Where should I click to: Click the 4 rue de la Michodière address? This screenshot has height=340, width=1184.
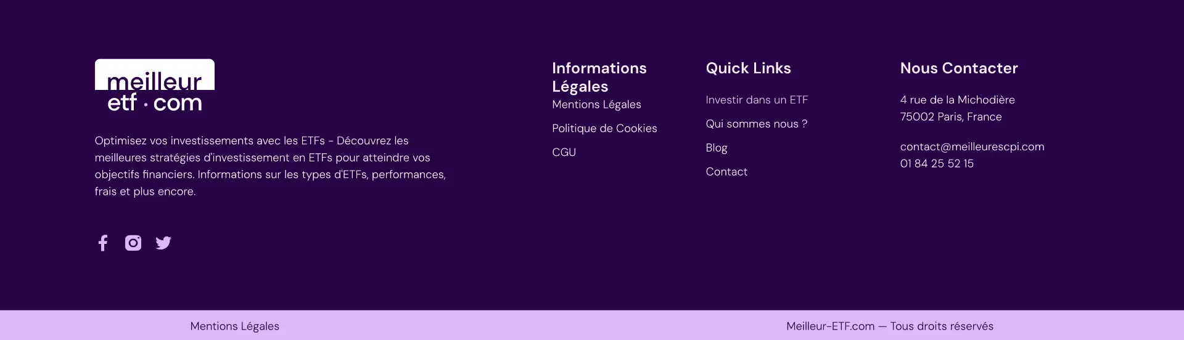coord(957,100)
